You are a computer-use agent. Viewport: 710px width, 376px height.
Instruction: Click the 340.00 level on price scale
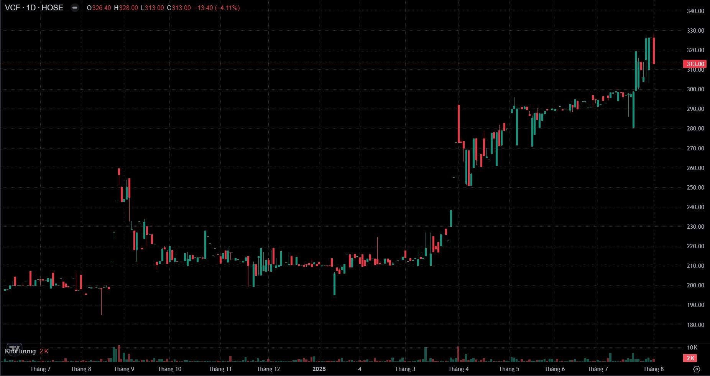695,11
